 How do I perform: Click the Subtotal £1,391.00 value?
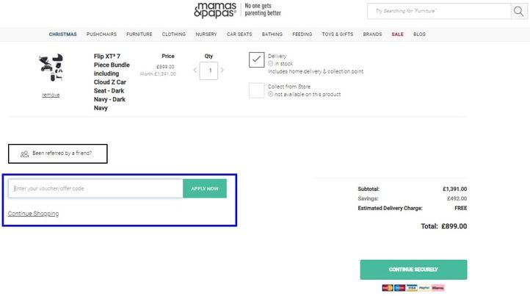pos(454,189)
